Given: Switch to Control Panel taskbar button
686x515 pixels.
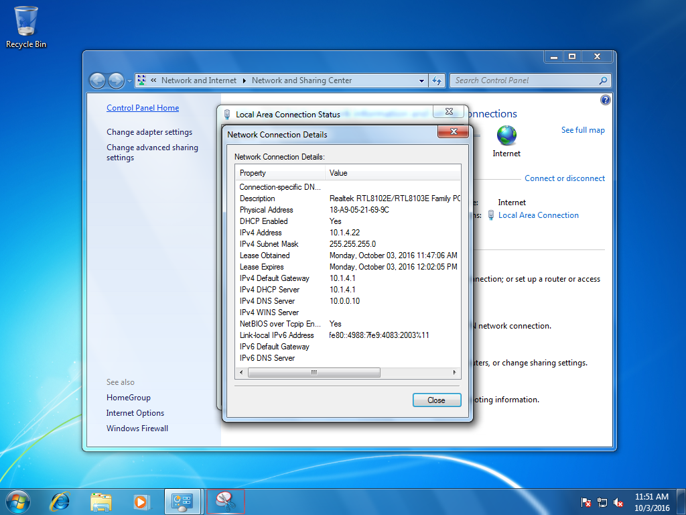Looking at the screenshot, I should [182, 502].
